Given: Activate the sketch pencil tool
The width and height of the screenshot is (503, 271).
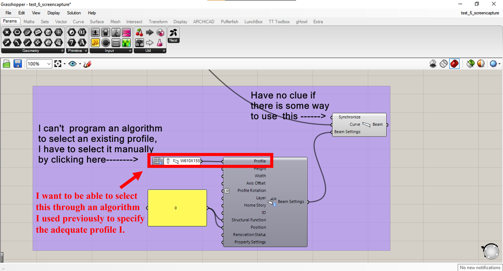Looking at the screenshot, I should click(x=87, y=64).
